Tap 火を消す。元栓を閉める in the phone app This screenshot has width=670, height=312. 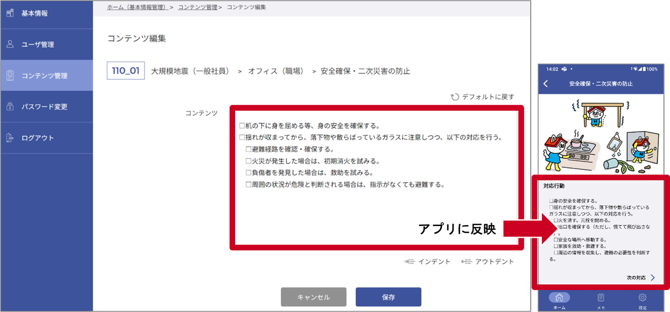[582, 220]
